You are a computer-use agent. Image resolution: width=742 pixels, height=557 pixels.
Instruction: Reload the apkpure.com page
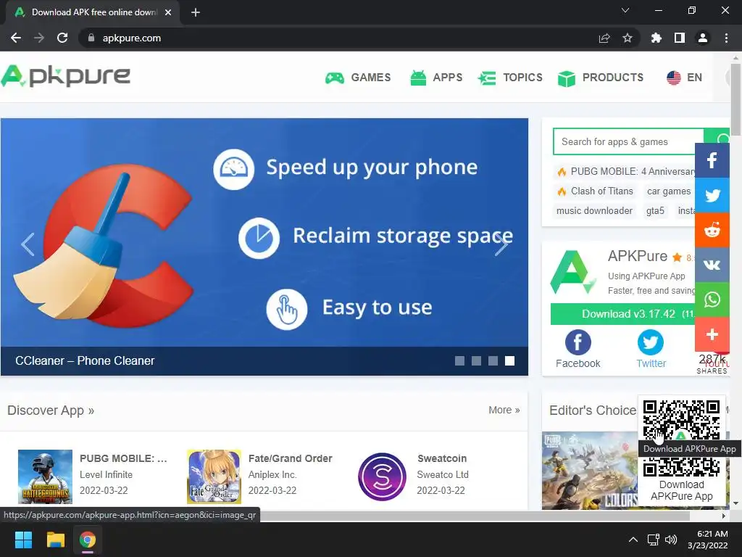click(x=62, y=38)
